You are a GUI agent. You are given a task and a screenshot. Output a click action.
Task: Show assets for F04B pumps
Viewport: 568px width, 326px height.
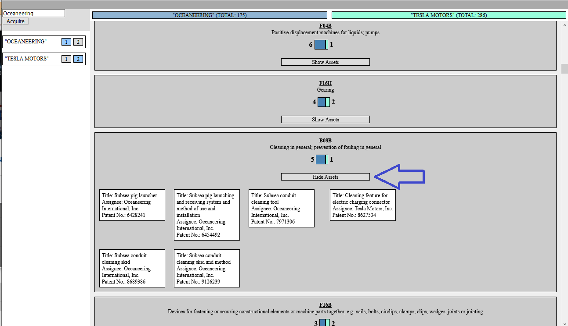coord(326,62)
